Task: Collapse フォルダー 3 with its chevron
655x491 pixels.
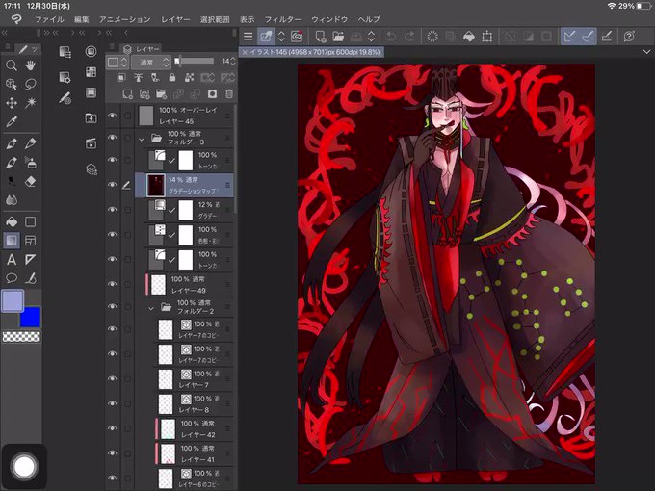Action: click(142, 139)
